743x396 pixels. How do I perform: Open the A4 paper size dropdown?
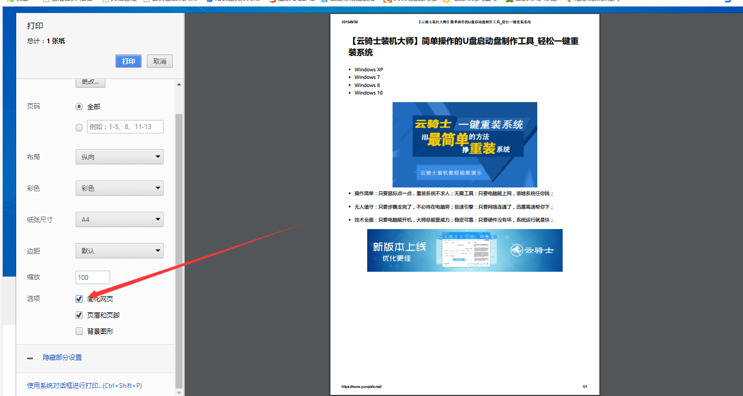click(x=119, y=219)
